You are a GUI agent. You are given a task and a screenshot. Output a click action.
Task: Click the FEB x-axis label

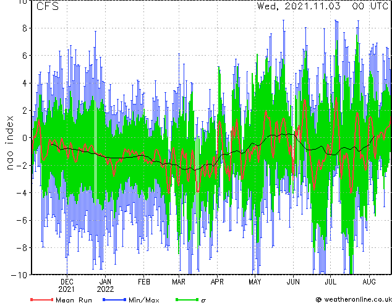coord(144,282)
